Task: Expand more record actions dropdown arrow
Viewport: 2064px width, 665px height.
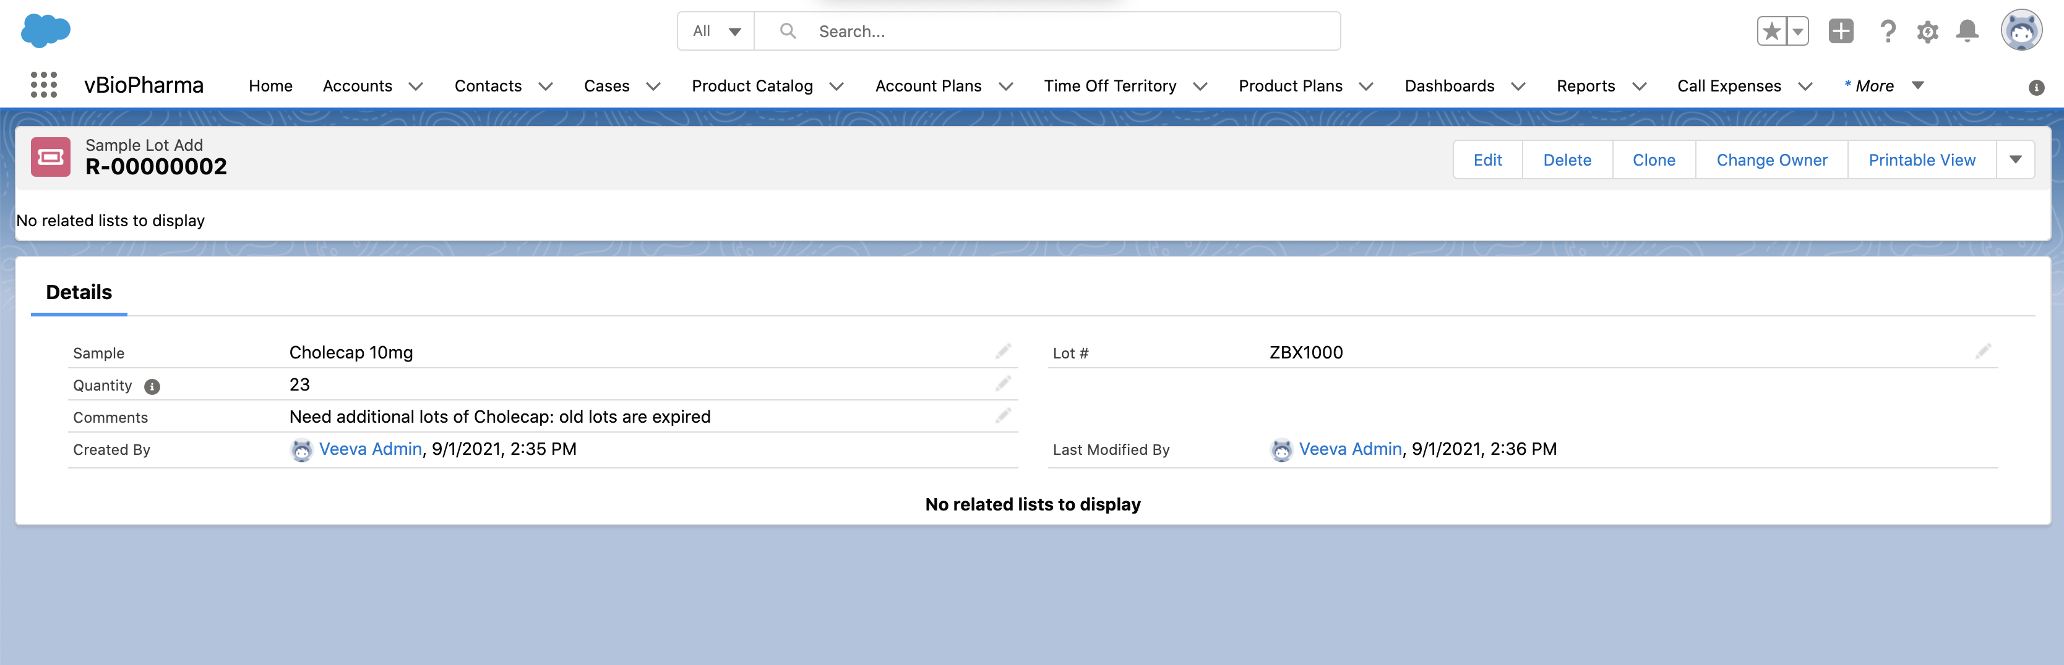Action: [2015, 160]
